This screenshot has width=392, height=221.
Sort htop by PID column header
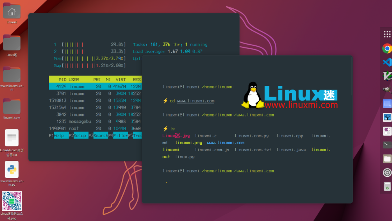point(62,80)
